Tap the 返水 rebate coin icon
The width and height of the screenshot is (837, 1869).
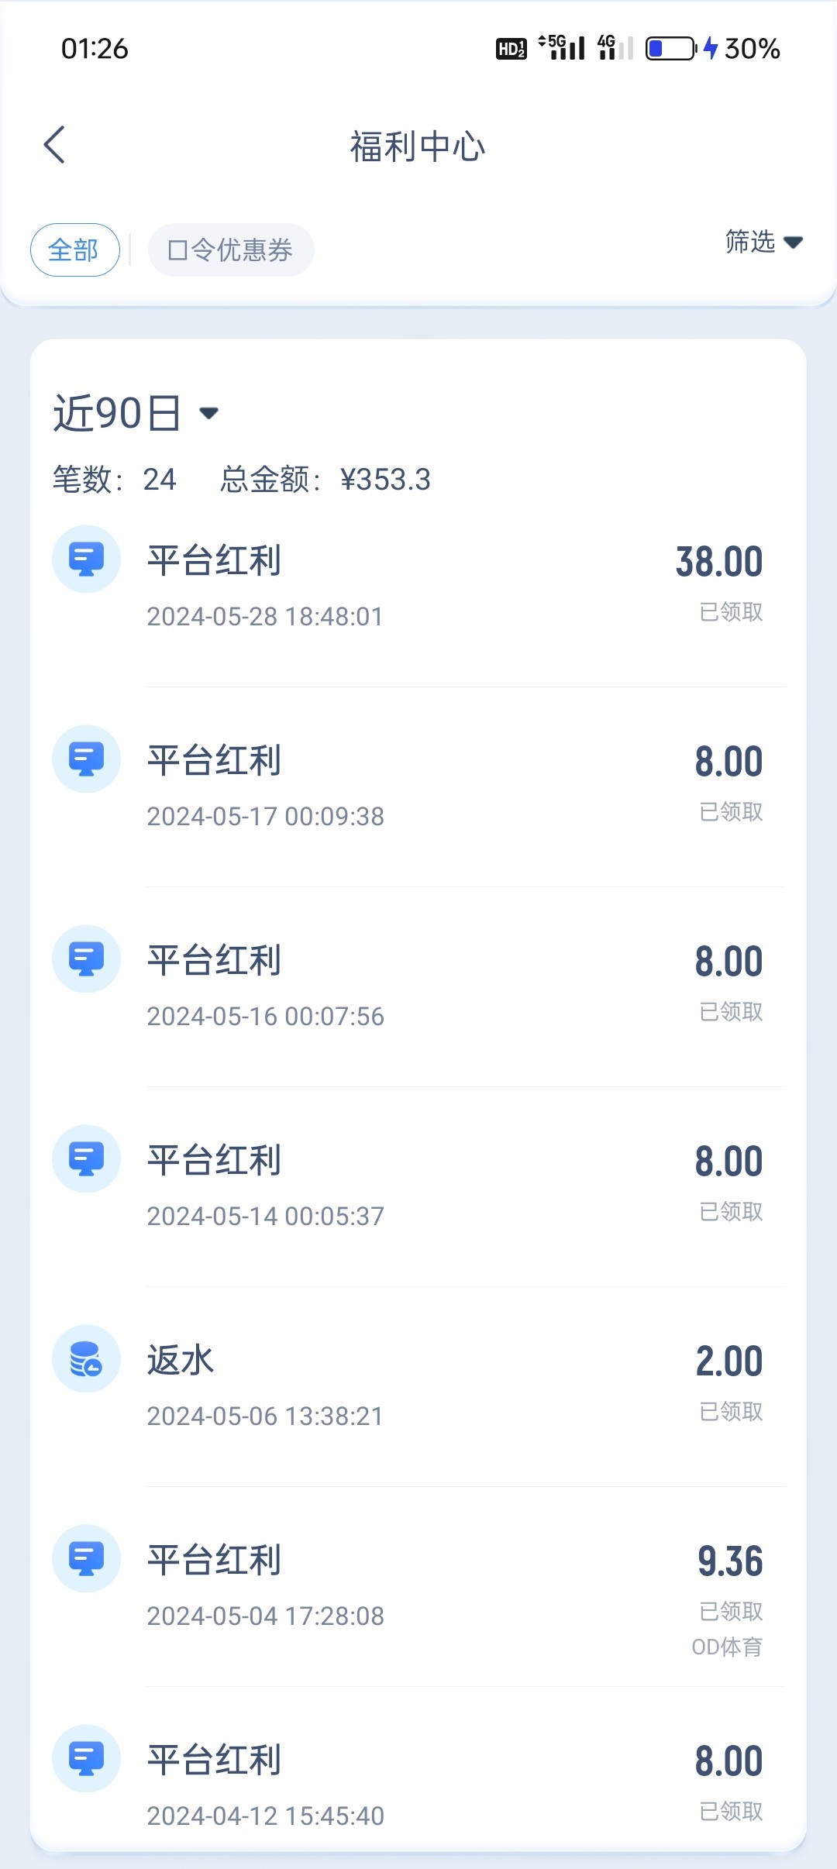tap(86, 1359)
